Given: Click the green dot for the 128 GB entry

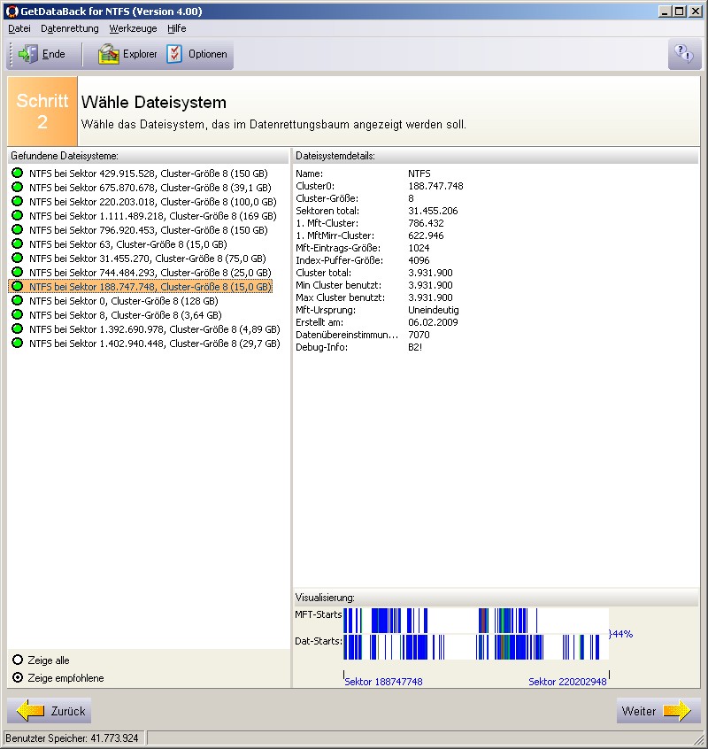Looking at the screenshot, I should [17, 300].
